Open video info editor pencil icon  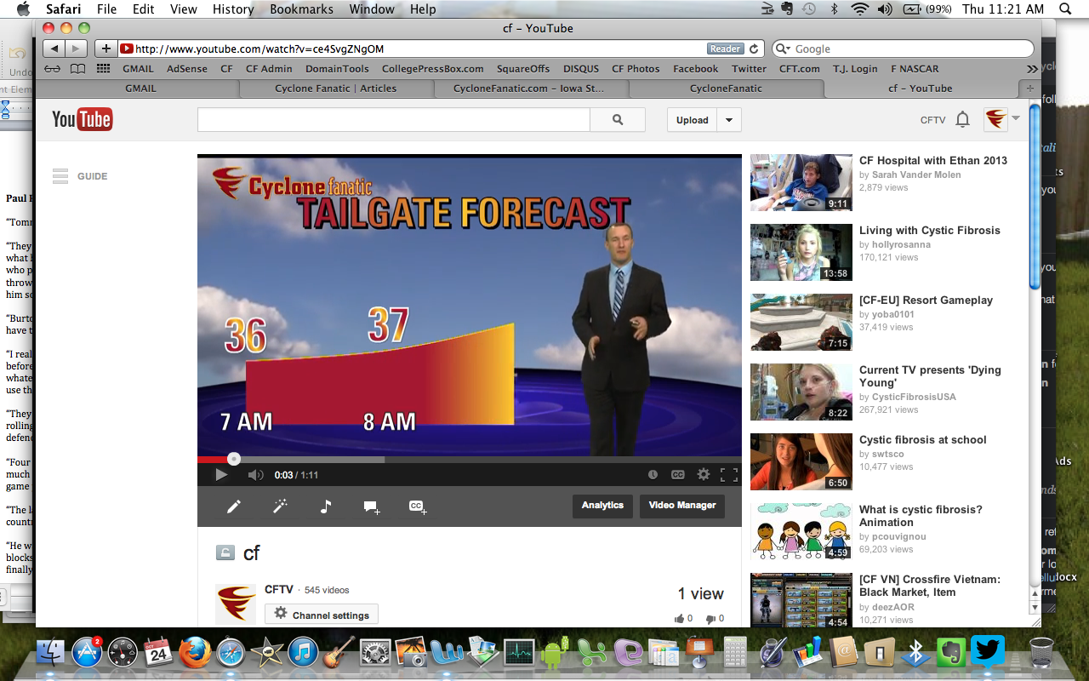[x=233, y=506]
